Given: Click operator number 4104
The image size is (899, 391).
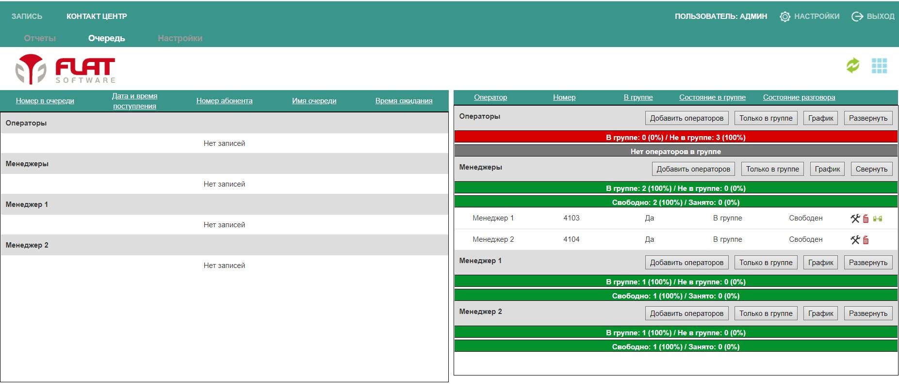Looking at the screenshot, I should 572,239.
